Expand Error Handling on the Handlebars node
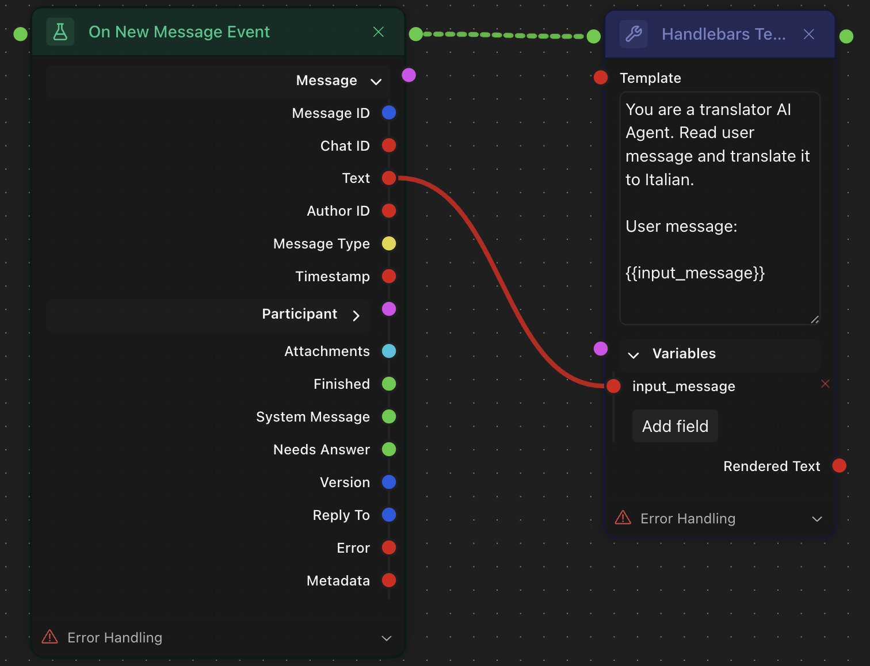Image resolution: width=870 pixels, height=666 pixels. coord(816,519)
